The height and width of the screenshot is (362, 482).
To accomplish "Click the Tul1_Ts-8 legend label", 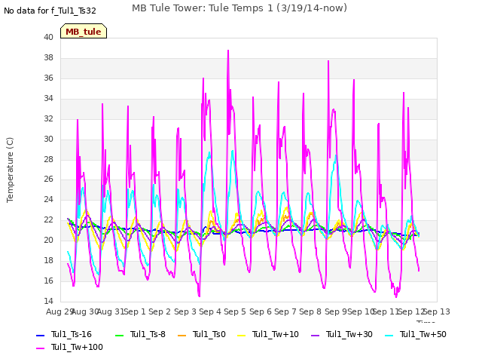I will point(148,334).
